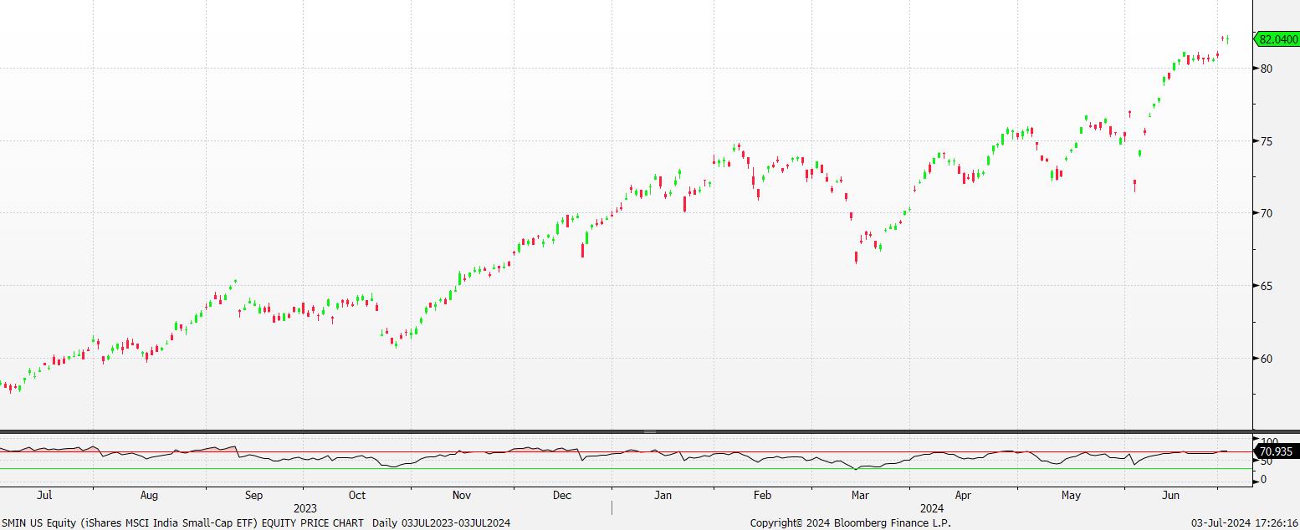Image resolution: width=1300 pixels, height=530 pixels.
Task: Click the May month label on time axis
Action: [x=1072, y=495]
